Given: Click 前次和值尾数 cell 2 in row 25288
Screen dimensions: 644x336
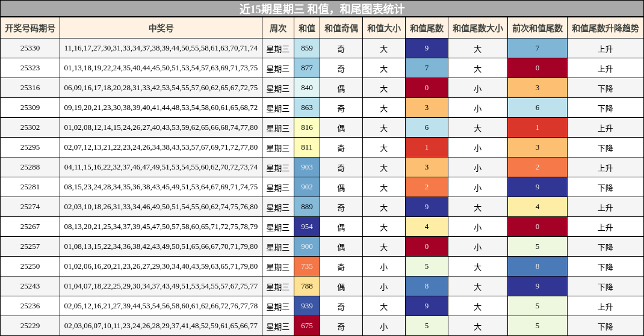Looking at the screenshot, I should click(x=537, y=167).
